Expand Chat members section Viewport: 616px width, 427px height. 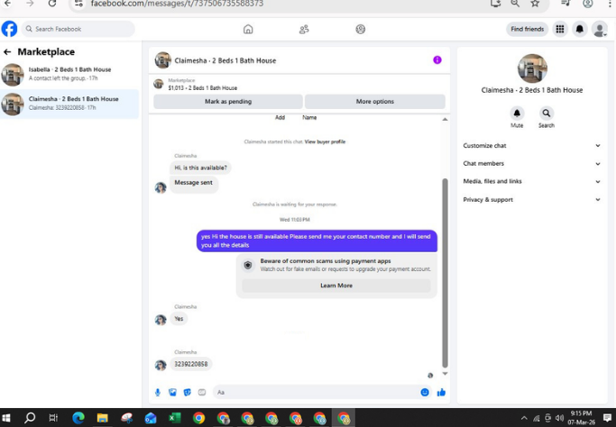click(531, 164)
